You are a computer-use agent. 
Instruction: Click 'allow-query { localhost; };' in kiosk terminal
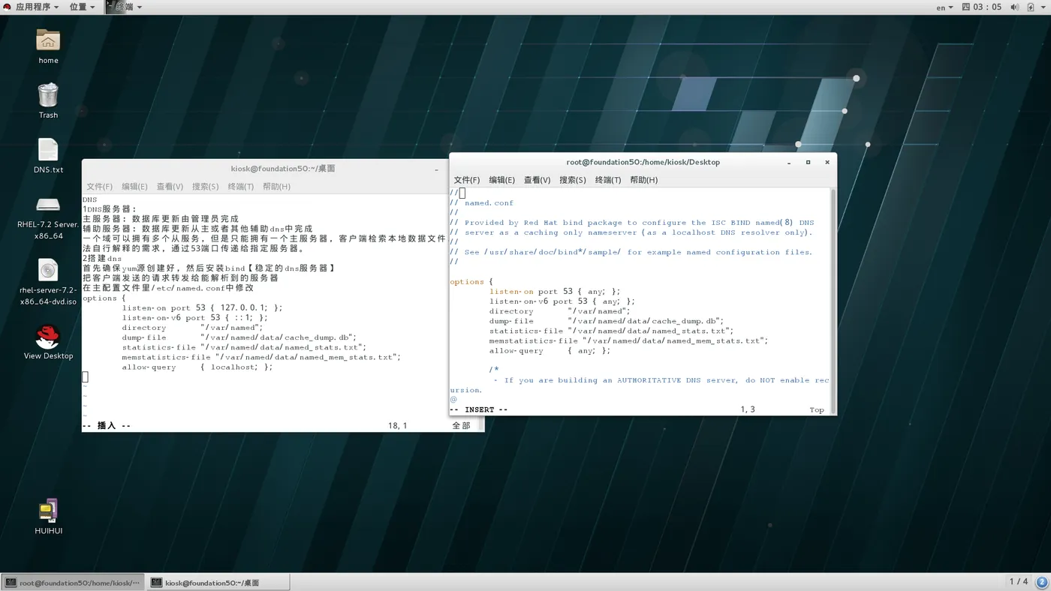point(197,367)
